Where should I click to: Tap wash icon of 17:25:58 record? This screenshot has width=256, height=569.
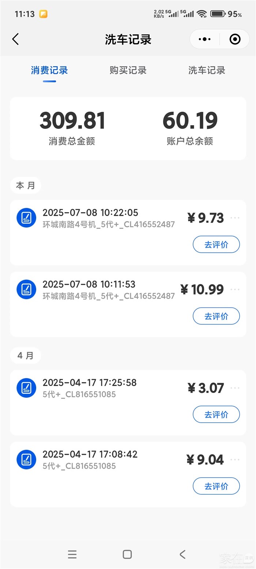click(x=26, y=388)
